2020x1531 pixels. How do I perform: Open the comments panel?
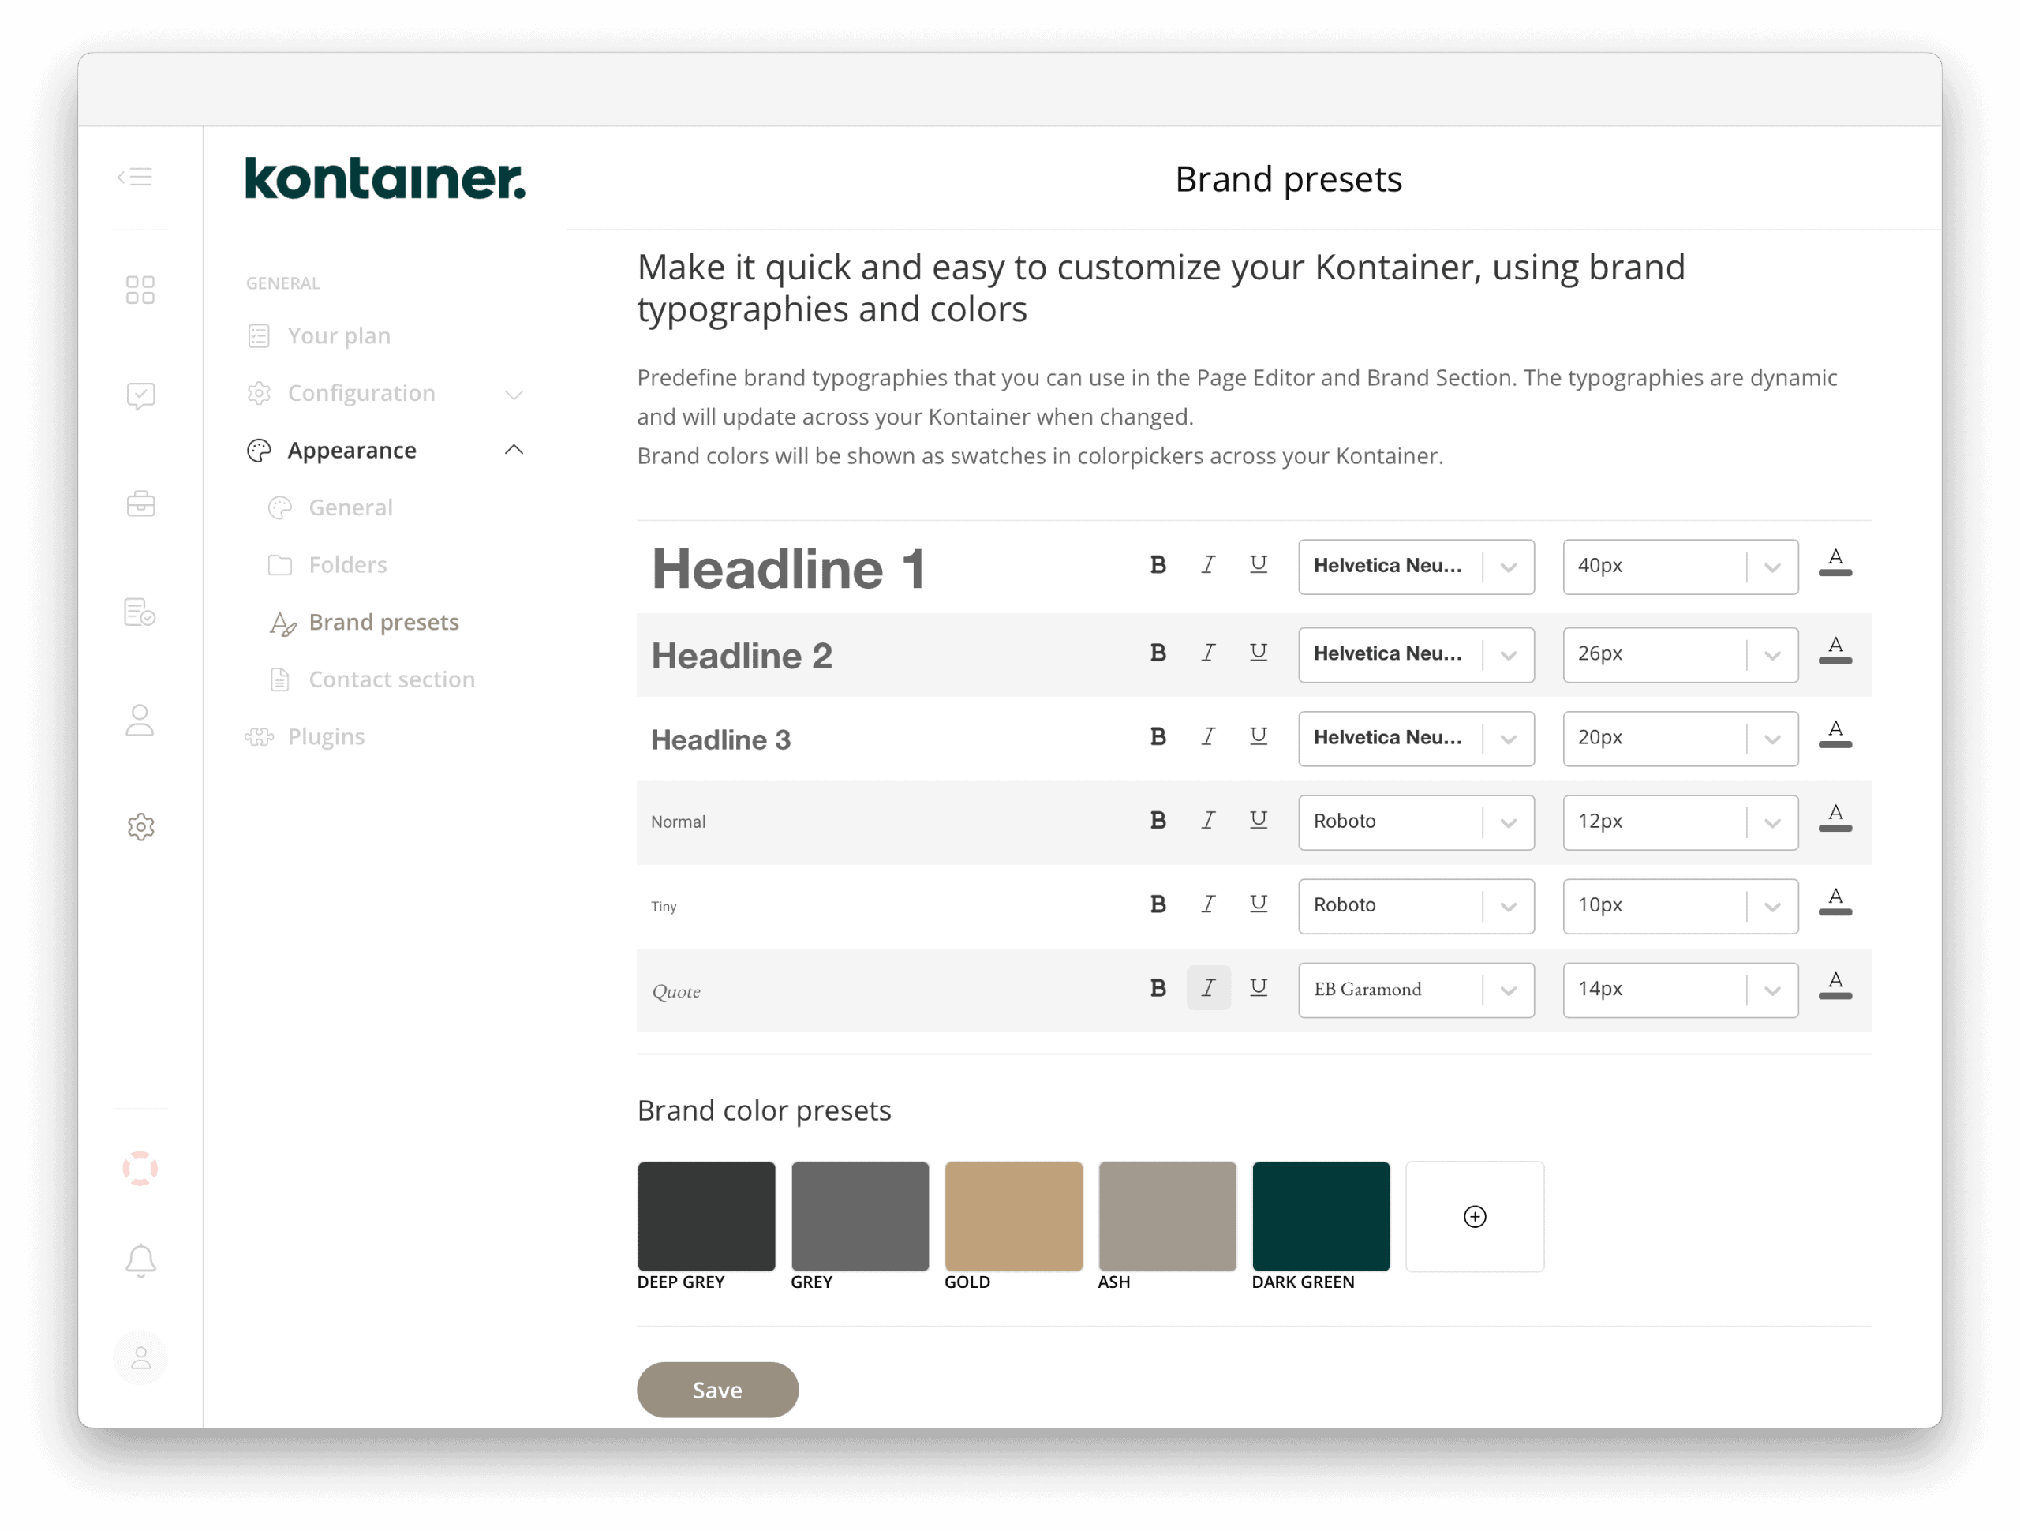pyautogui.click(x=140, y=395)
